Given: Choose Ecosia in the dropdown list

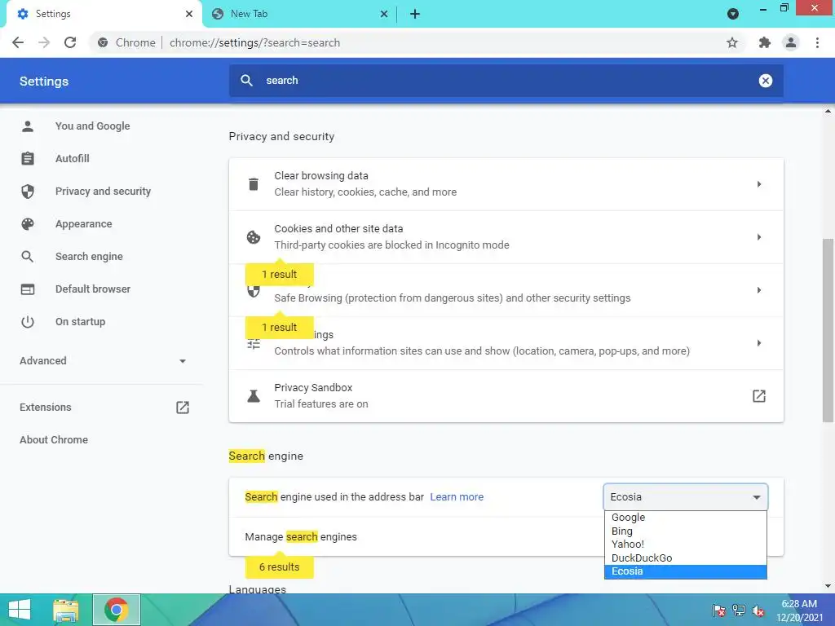Looking at the screenshot, I should pos(685,571).
